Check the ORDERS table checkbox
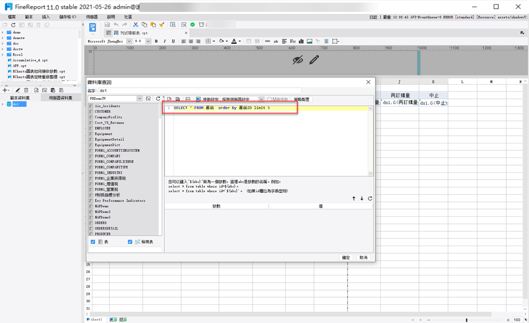Viewport: 529px width, 323px height. [91, 223]
